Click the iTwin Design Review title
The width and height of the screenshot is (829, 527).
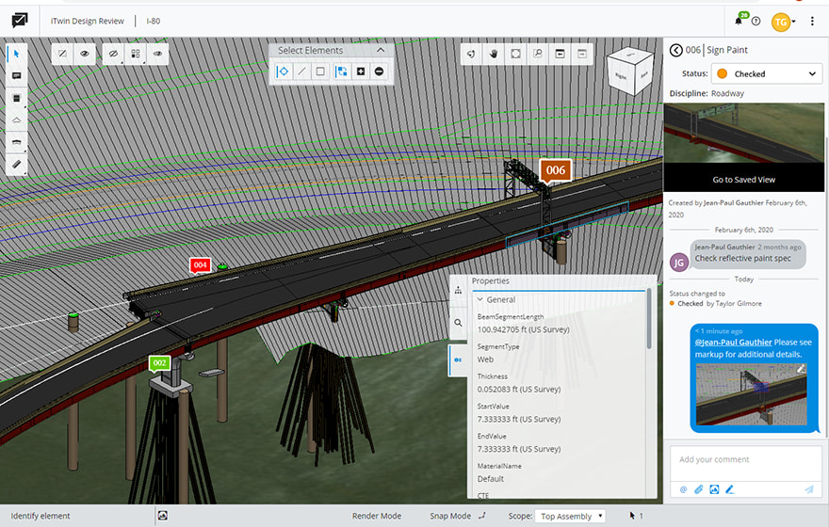88,21
